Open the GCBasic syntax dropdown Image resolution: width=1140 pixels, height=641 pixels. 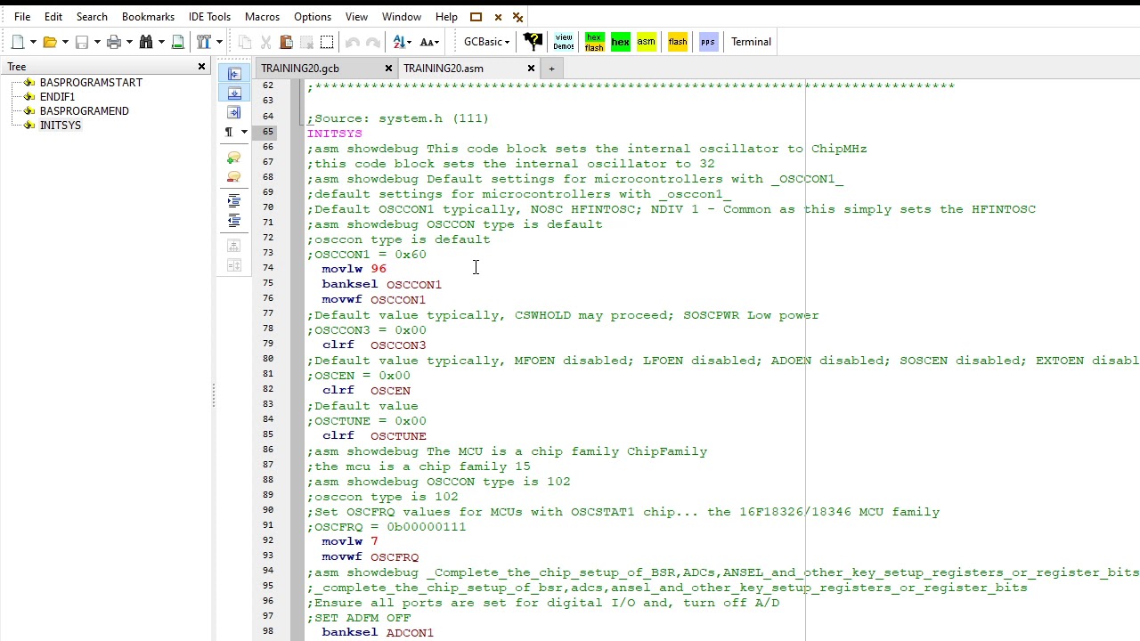pyautogui.click(x=486, y=42)
